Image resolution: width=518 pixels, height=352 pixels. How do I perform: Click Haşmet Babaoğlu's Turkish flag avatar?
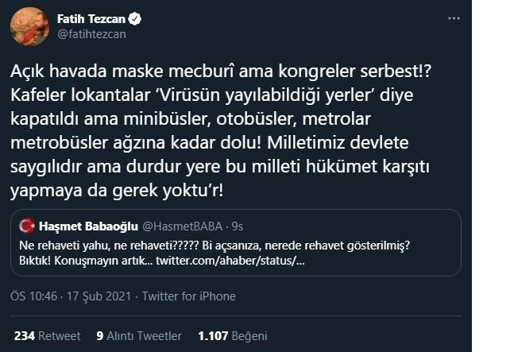[27, 226]
